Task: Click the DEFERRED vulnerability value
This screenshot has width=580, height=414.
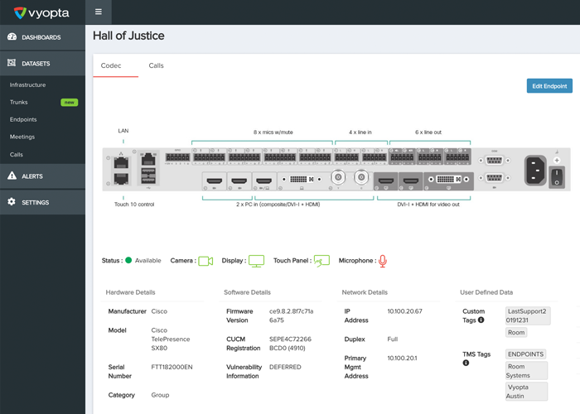Action: tap(285, 367)
